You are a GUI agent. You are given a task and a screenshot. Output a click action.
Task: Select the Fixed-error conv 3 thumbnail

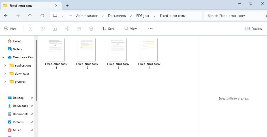tap(118, 50)
